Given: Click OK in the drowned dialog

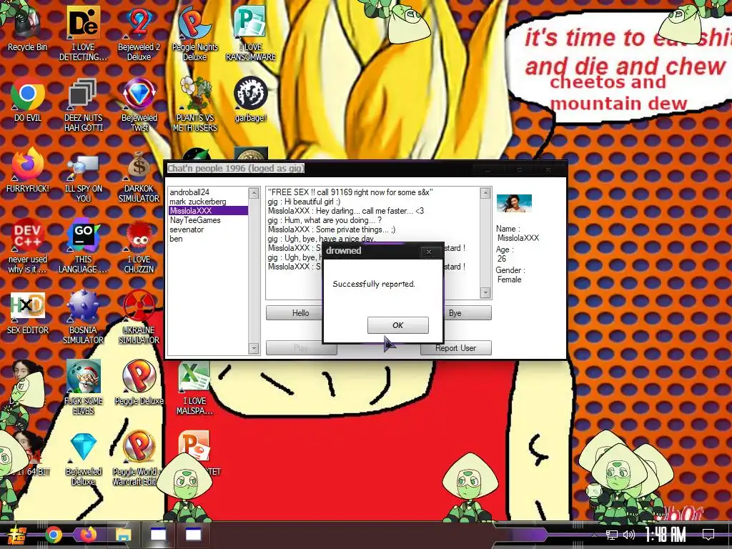Looking at the screenshot, I should [397, 325].
